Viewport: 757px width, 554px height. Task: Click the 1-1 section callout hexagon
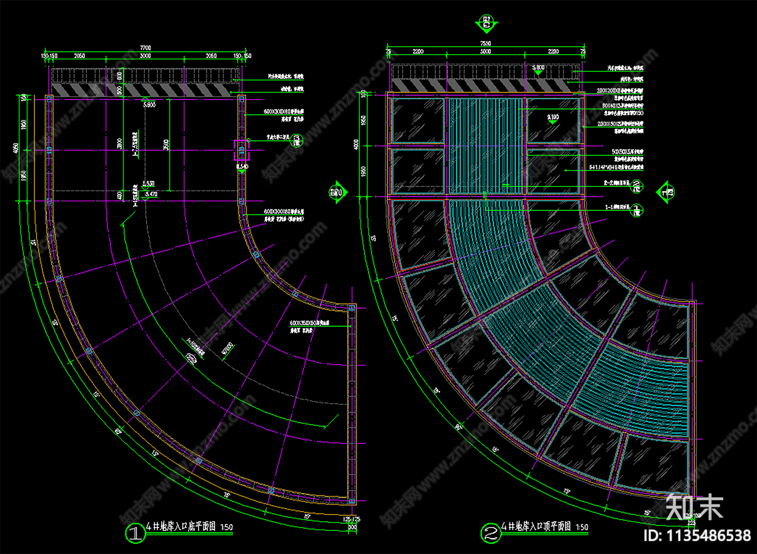pos(637,209)
